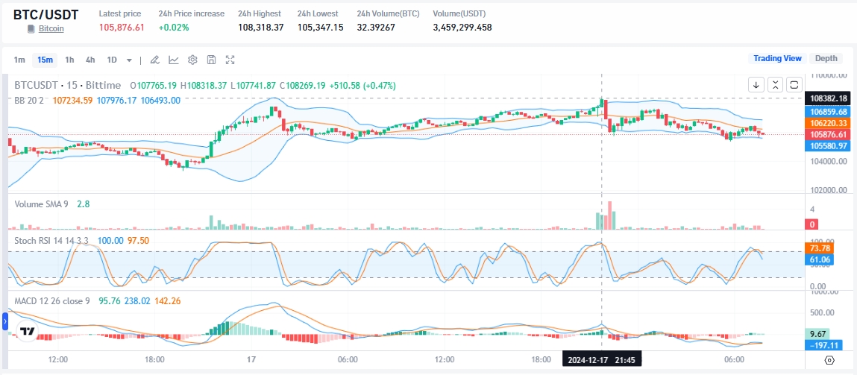This screenshot has height=375, width=857.
Task: Click the 12:00 label at left of time axis
Action: [58, 359]
